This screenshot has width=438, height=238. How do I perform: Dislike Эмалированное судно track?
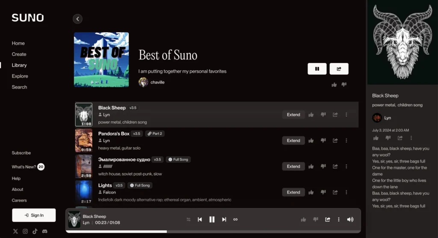[x=323, y=167]
